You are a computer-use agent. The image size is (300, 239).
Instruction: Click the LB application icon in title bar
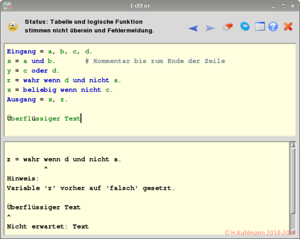pyautogui.click(x=7, y=6)
